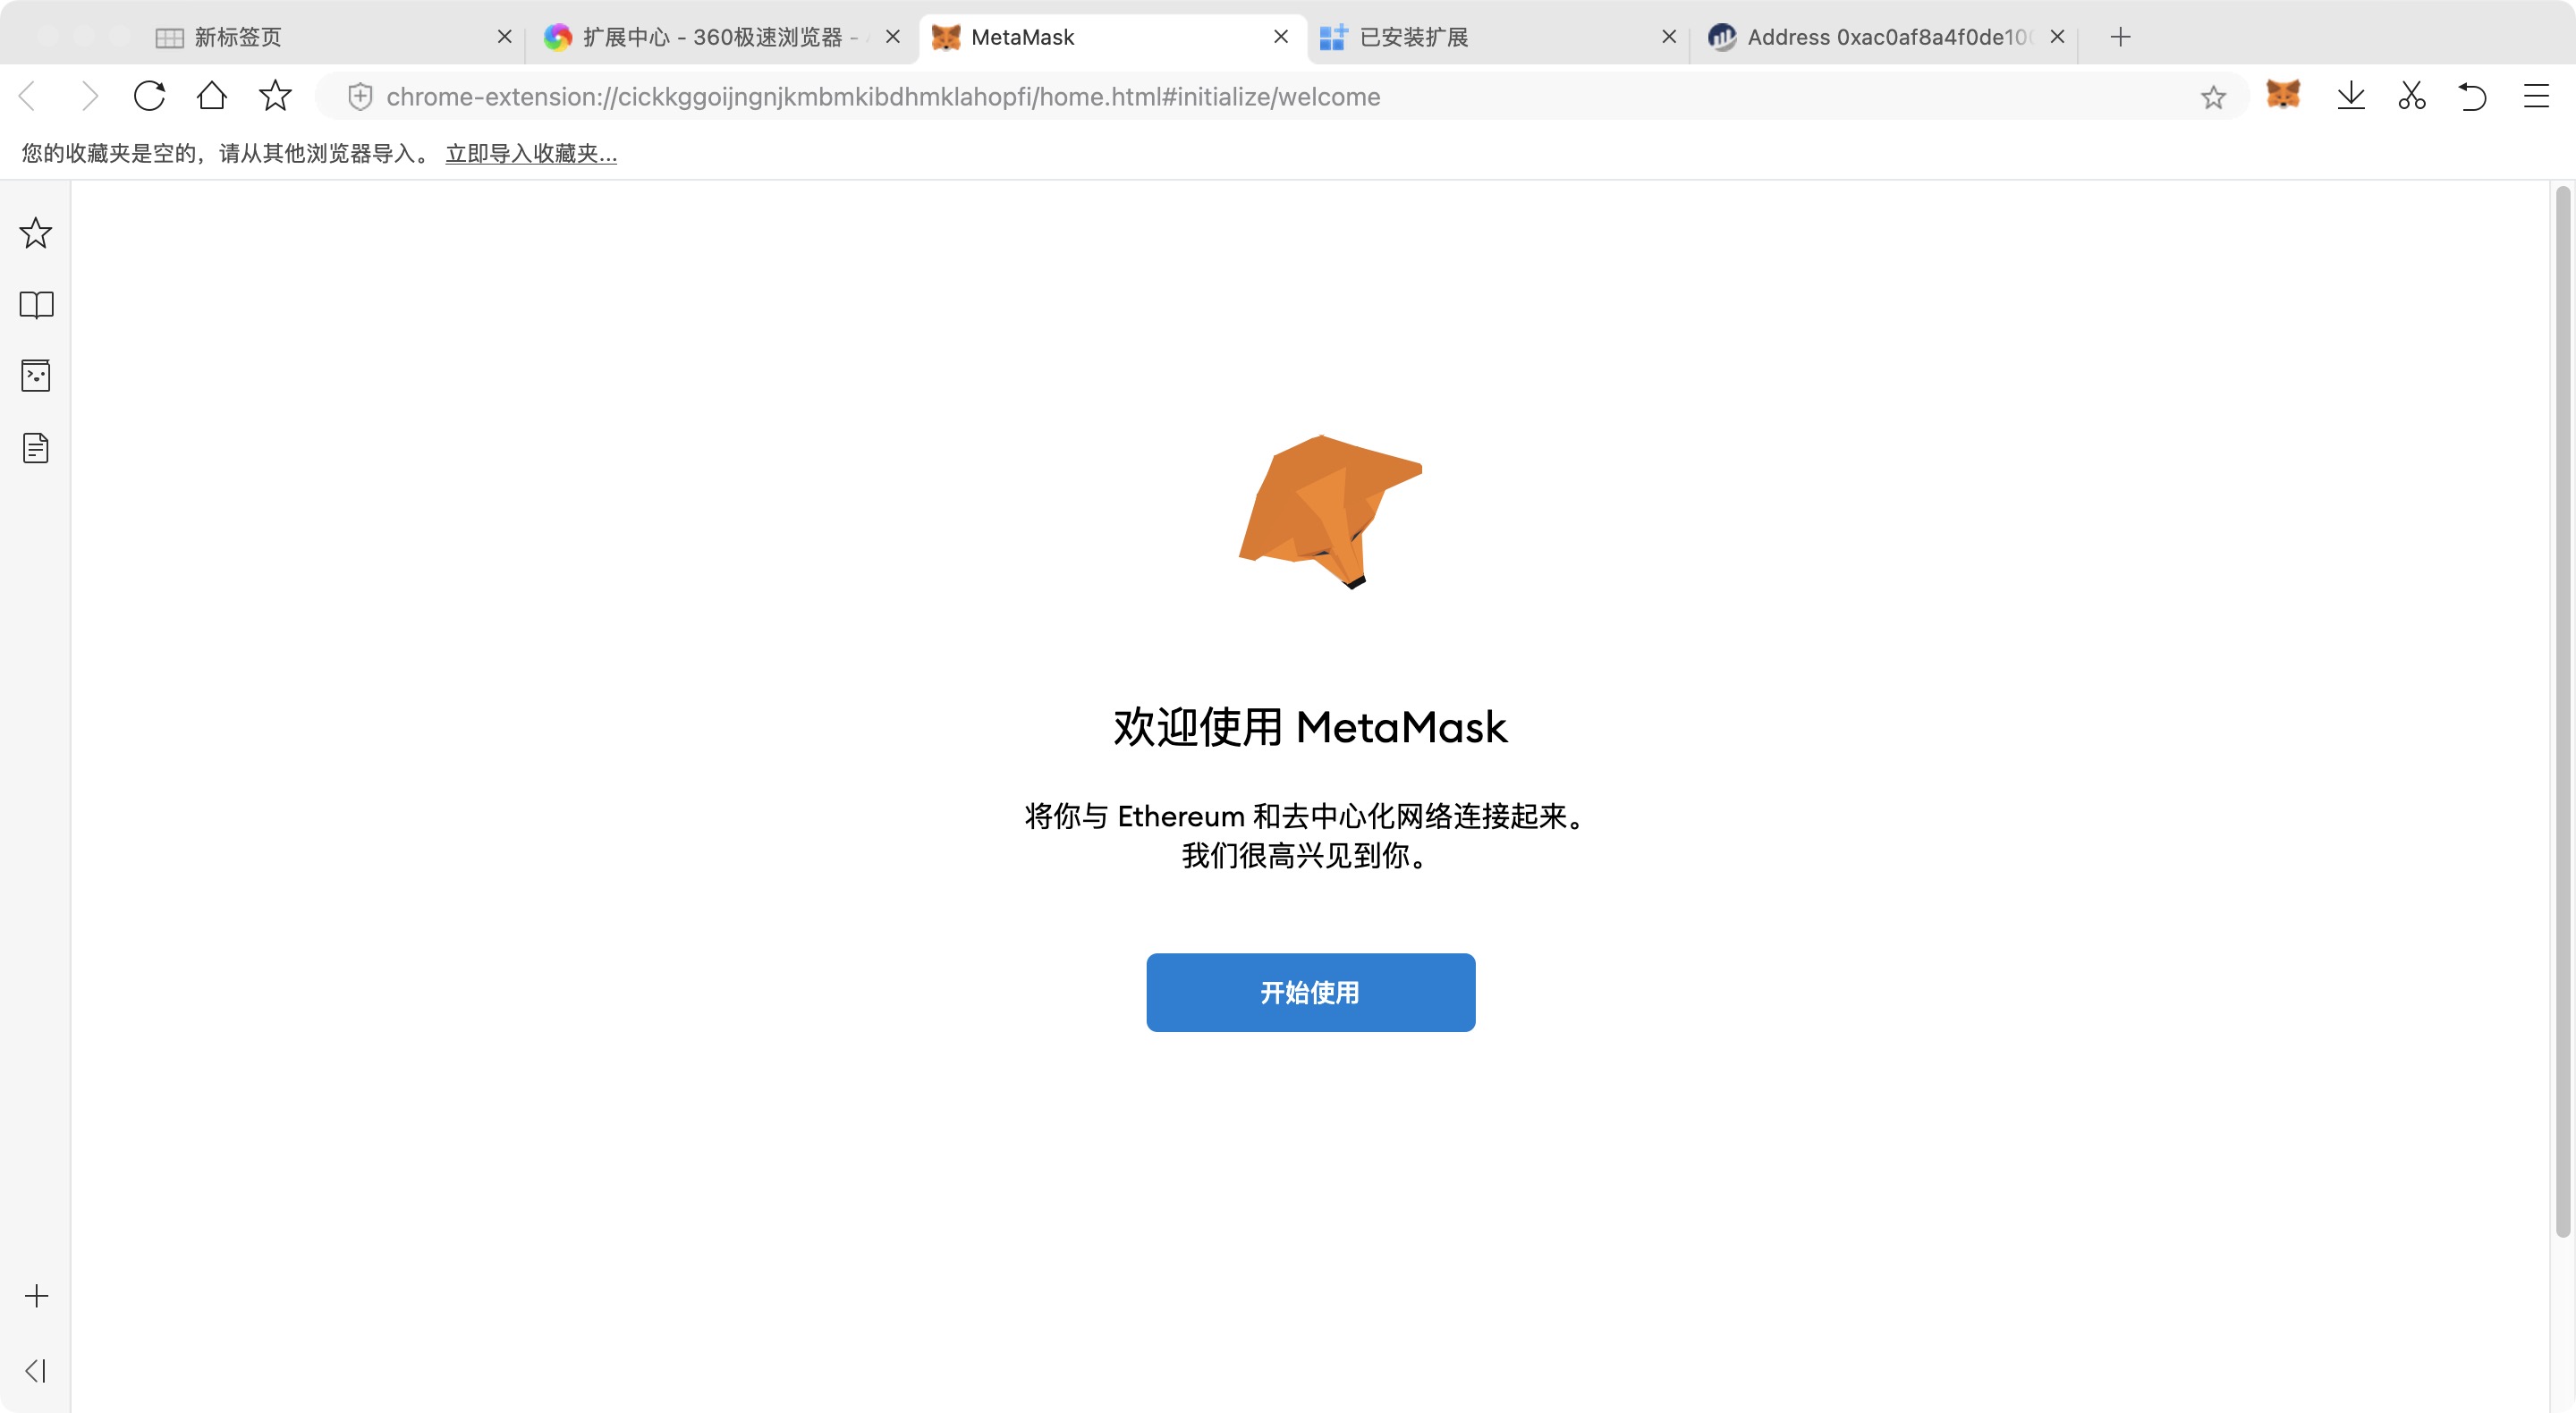Viewport: 2576px width, 1413px height.
Task: Collapse the left sidebar panel
Action: tap(36, 1370)
